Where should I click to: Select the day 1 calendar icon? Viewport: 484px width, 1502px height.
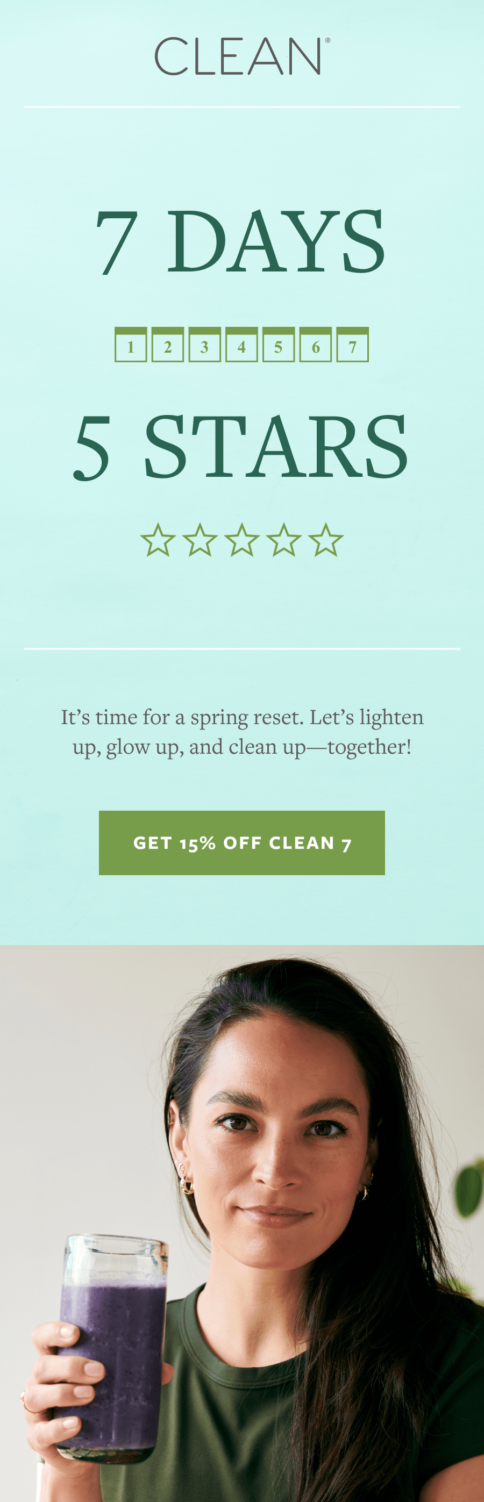tap(131, 345)
